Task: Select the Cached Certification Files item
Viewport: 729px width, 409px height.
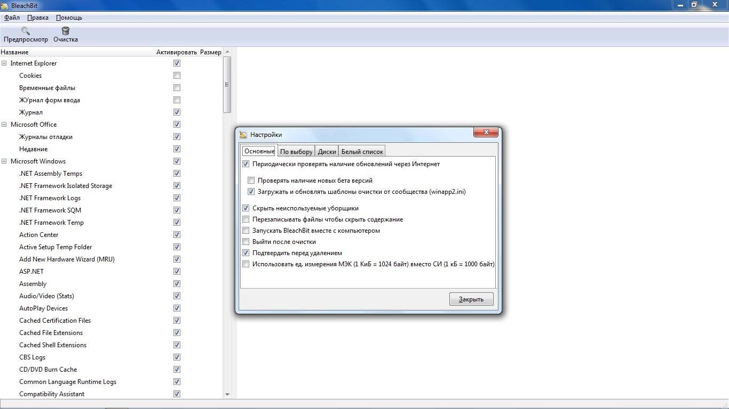Action: tap(55, 321)
